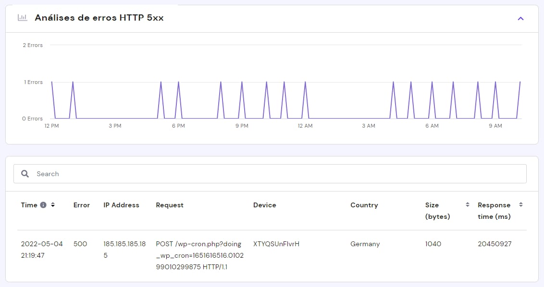This screenshot has height=287, width=544.
Task: Collapse the HTTP 5xx error analysis panel
Action: (520, 19)
